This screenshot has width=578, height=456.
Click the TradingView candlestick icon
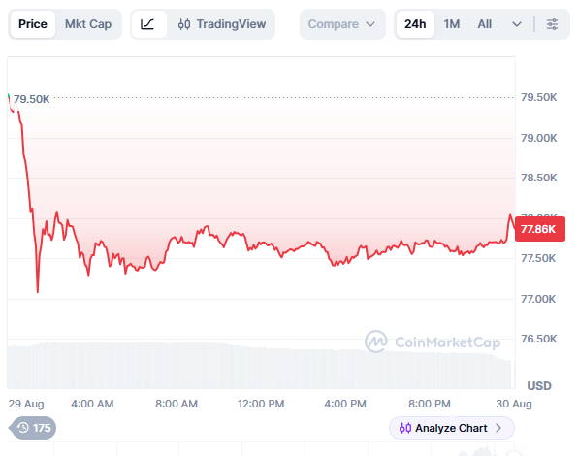click(x=184, y=24)
